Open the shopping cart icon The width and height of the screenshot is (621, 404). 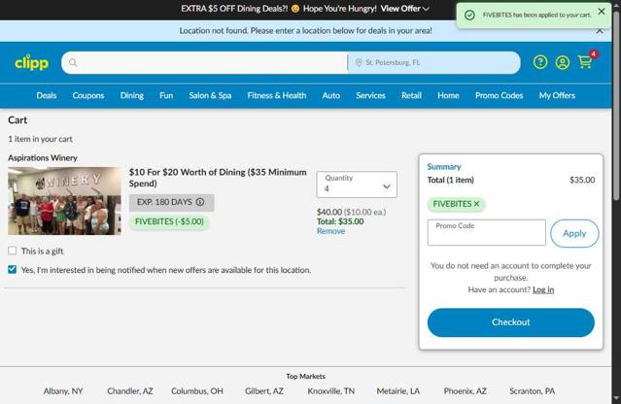(585, 62)
